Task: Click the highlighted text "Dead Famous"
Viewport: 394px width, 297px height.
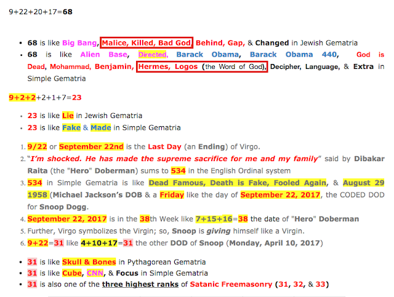Action: coord(177,183)
